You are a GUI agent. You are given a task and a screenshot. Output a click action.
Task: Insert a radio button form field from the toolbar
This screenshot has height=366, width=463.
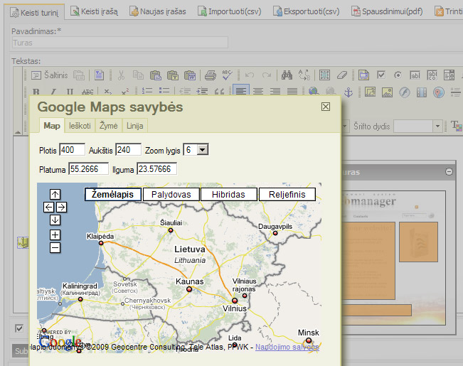pyautogui.click(x=398, y=75)
